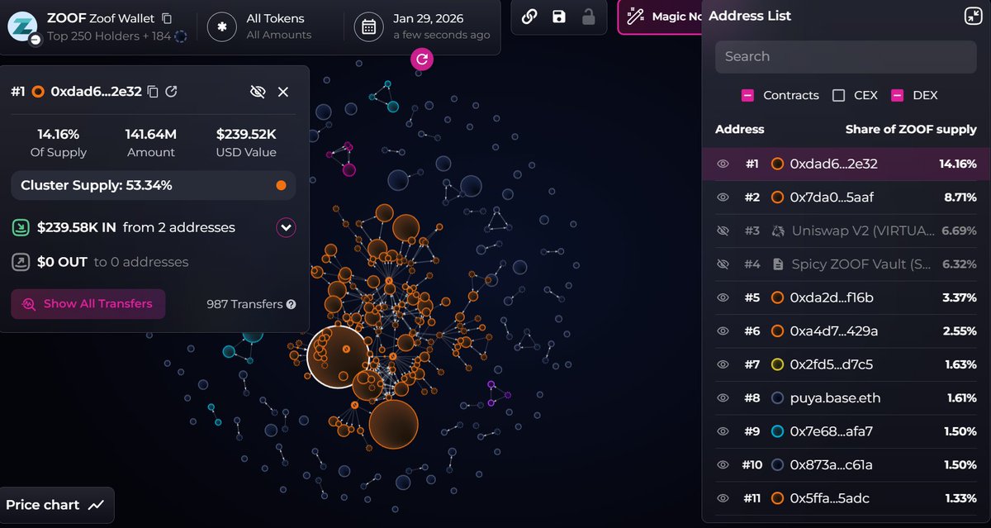The width and height of the screenshot is (991, 528).
Task: Select address 0x2fd5...d7c5 row
Action: point(846,364)
